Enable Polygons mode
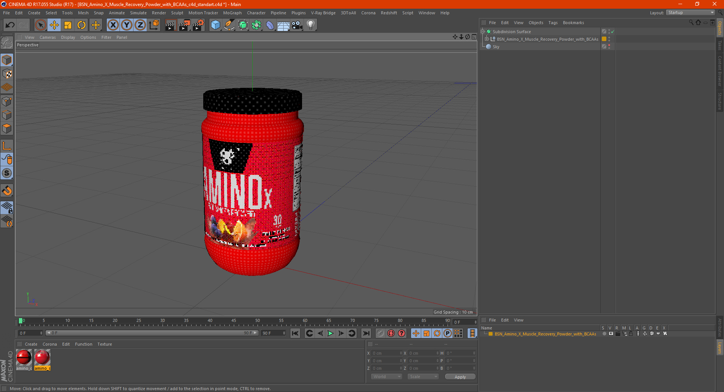This screenshot has width=724, height=392. pos(7,129)
